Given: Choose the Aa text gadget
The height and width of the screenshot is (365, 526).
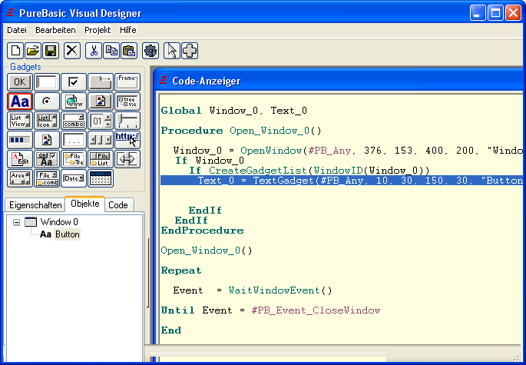Looking at the screenshot, I should point(20,101).
